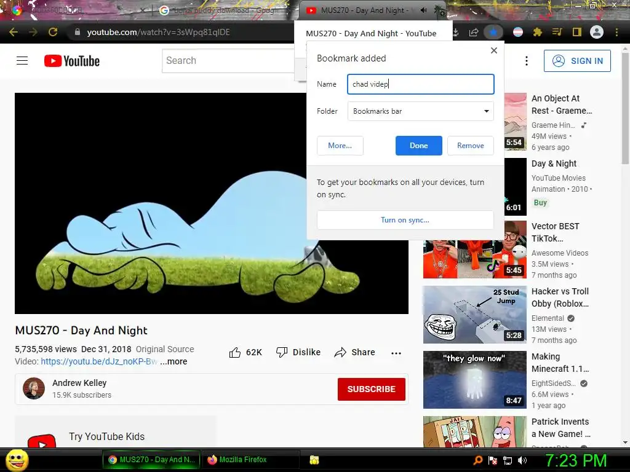Image resolution: width=630 pixels, height=472 pixels.
Task: Go to the YouTube home logo
Action: coord(72,61)
